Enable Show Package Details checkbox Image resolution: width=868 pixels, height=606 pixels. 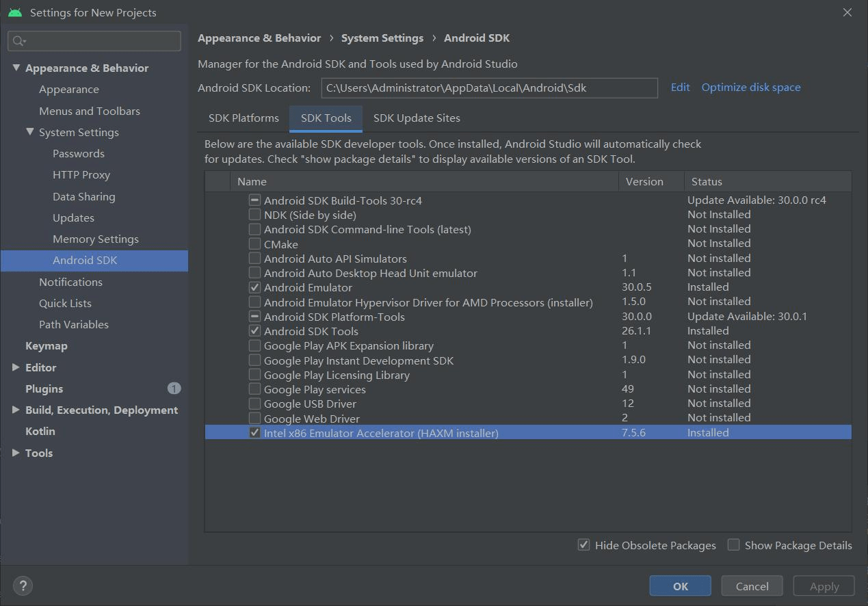tap(733, 545)
